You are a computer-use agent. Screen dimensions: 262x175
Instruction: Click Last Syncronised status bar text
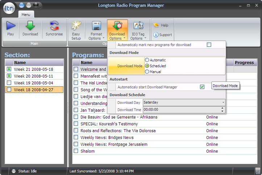(101, 171)
